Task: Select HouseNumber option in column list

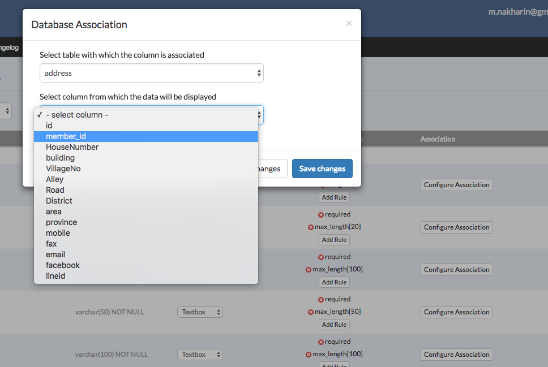Action: click(72, 147)
